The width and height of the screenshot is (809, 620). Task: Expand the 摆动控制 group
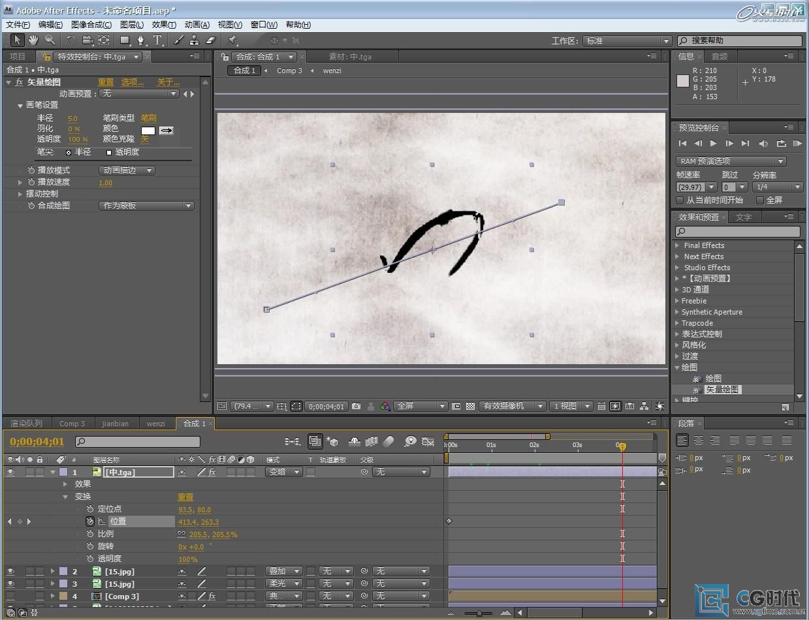(20, 194)
